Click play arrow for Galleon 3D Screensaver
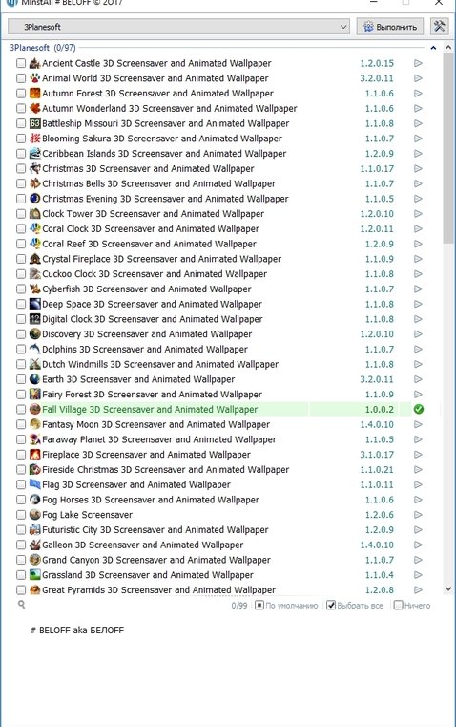 [x=418, y=545]
